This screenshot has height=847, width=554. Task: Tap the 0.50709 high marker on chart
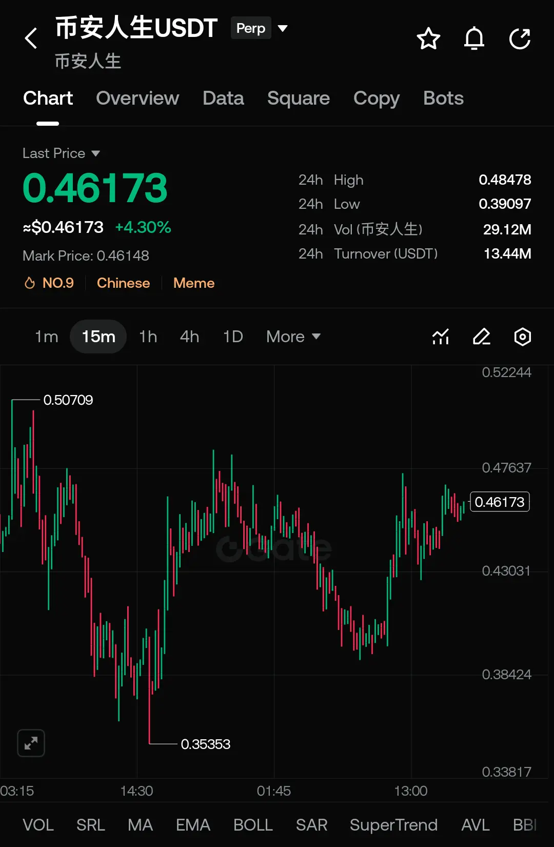click(68, 400)
